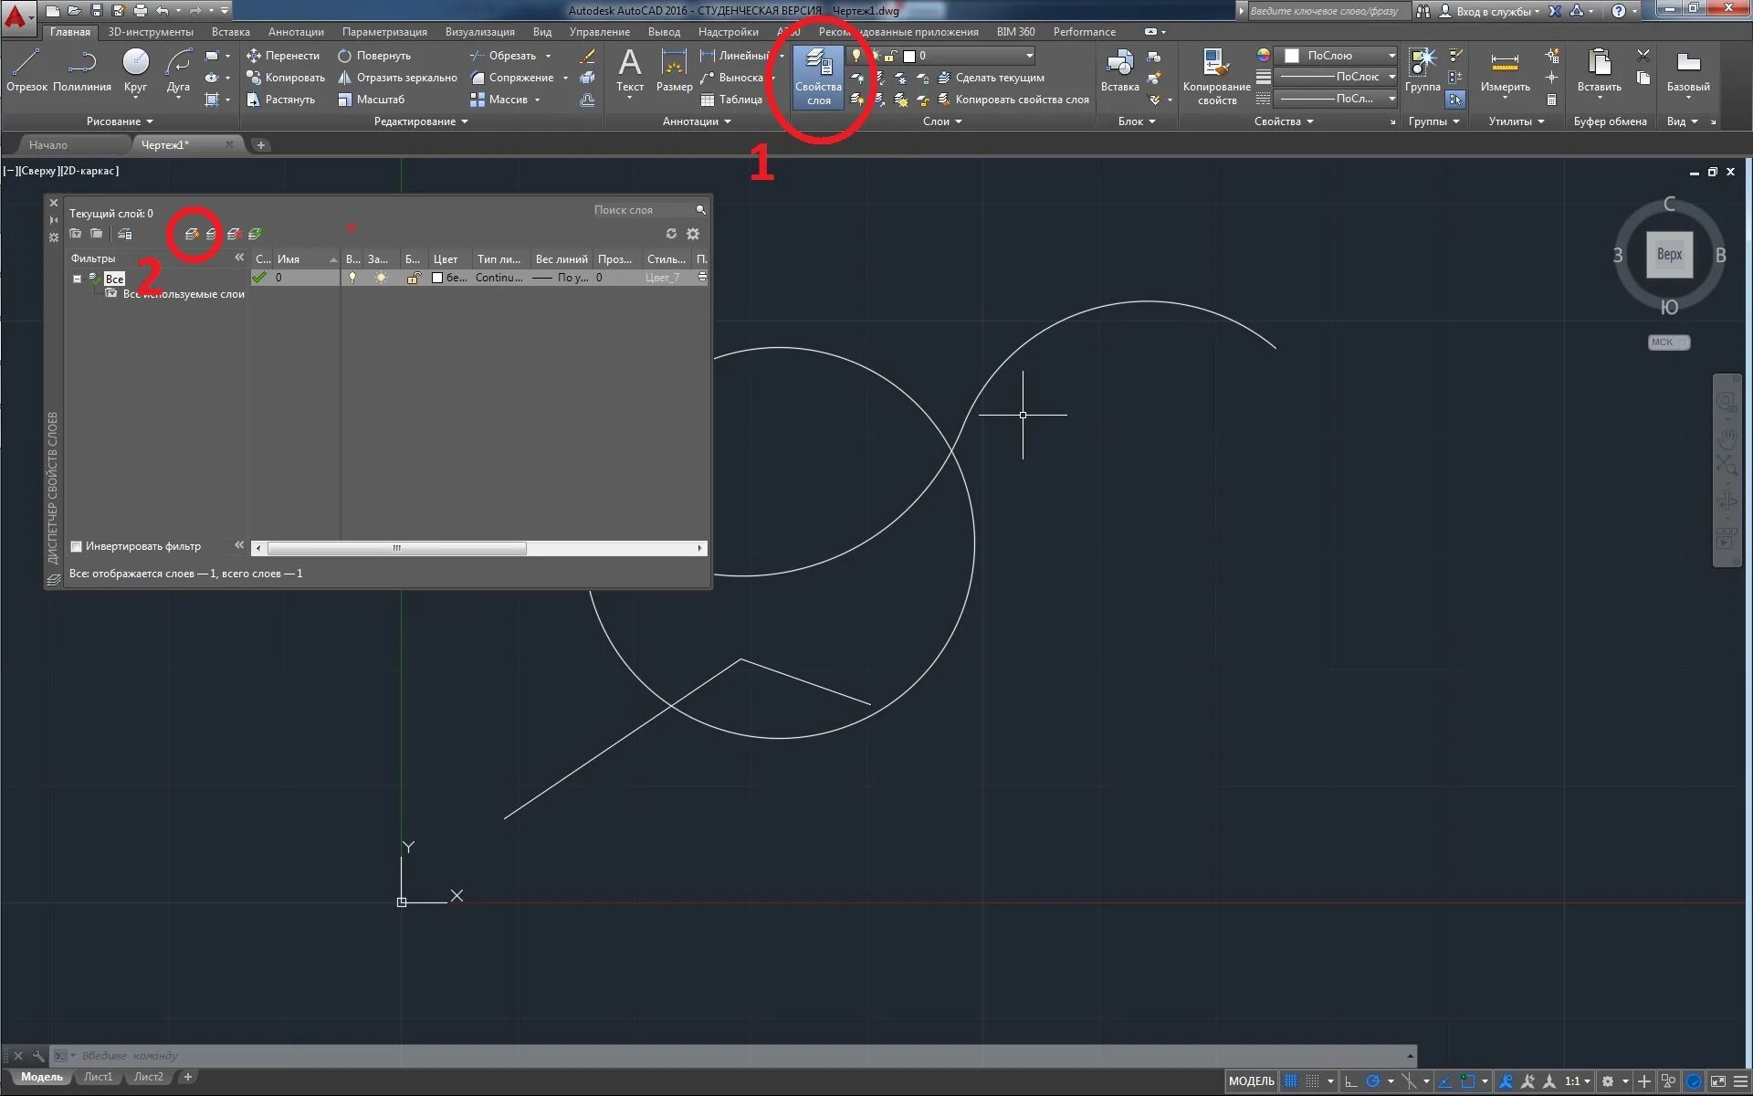Click the Измерить measure tool
The height and width of the screenshot is (1096, 1753).
click(x=1505, y=71)
